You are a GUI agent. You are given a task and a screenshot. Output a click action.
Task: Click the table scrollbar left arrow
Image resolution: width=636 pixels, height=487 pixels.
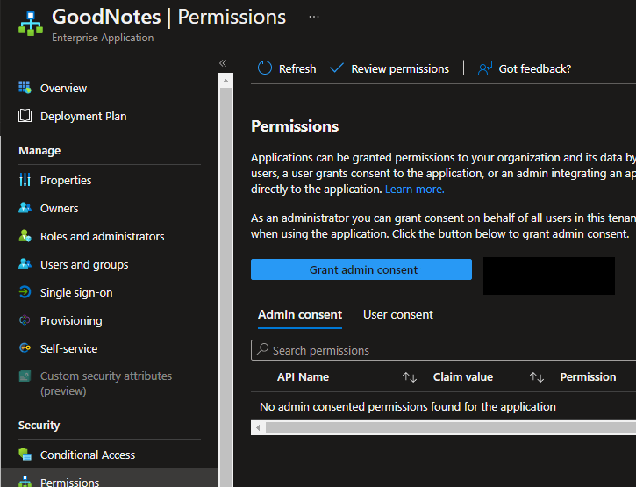[x=258, y=427]
